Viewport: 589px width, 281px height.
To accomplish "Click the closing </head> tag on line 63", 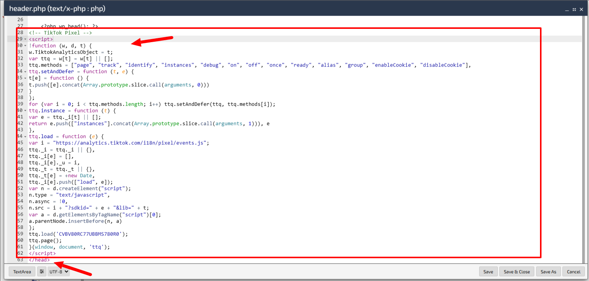I will click(x=39, y=260).
